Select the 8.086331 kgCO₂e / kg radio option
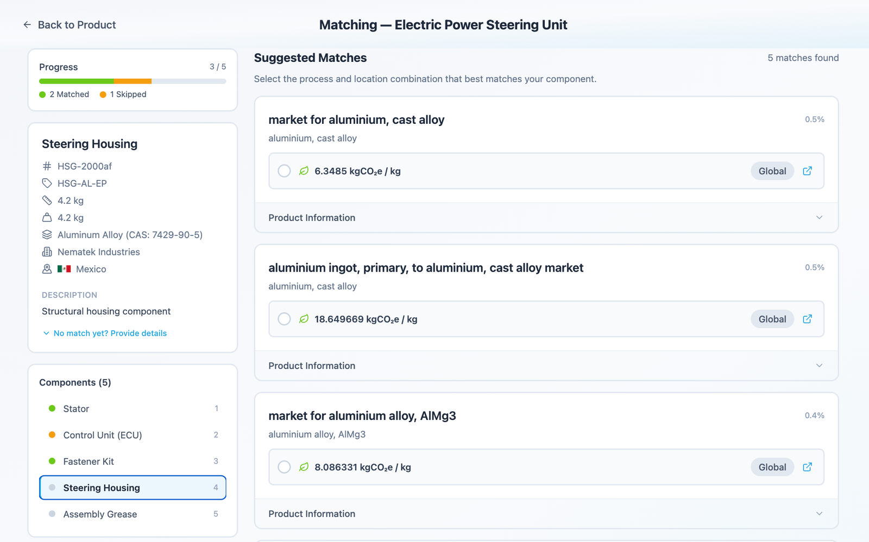Viewport: 869px width, 542px height. [284, 467]
